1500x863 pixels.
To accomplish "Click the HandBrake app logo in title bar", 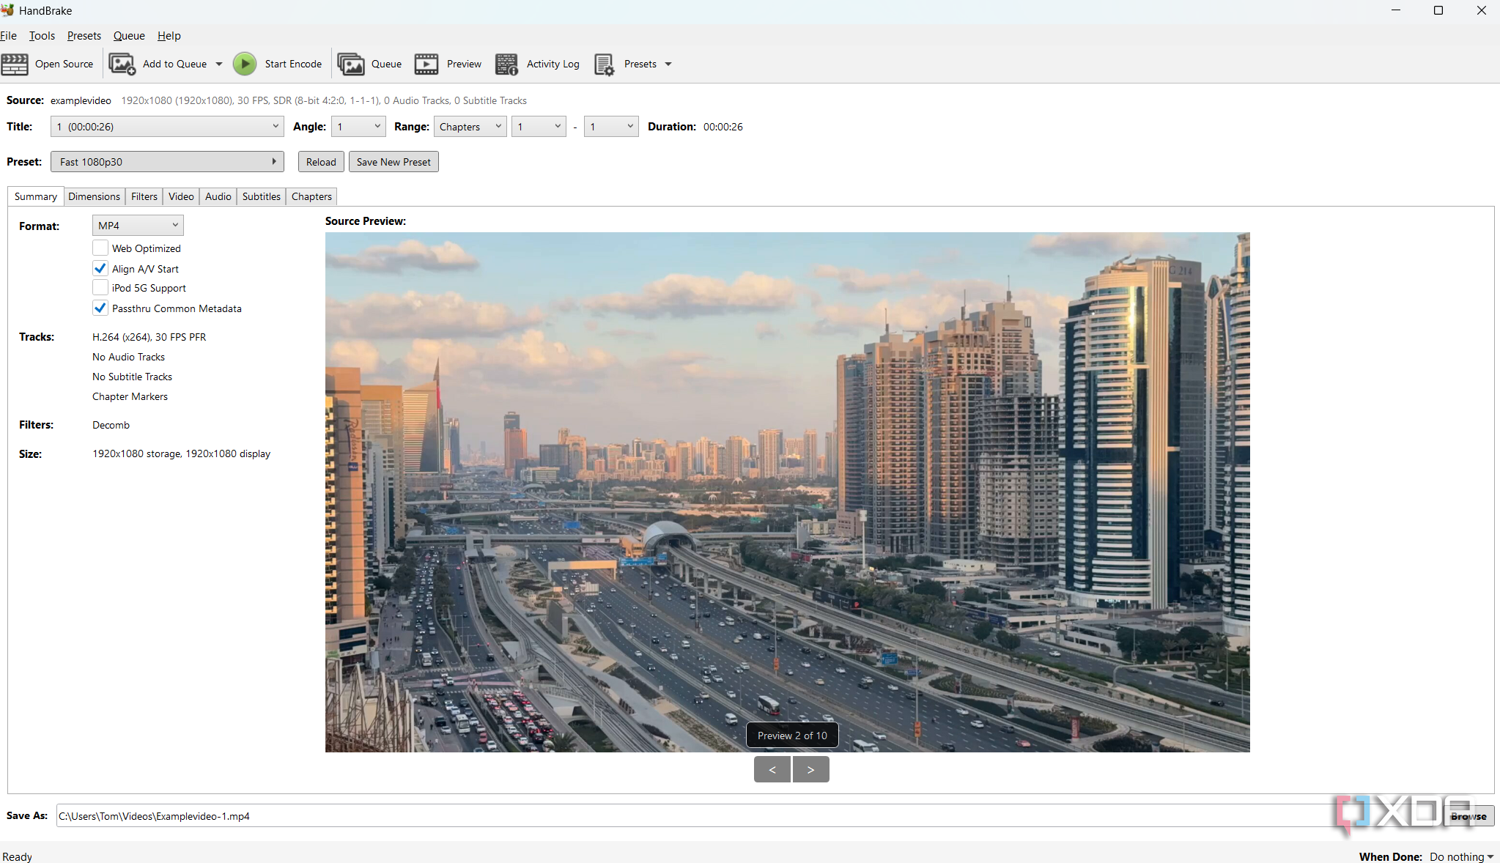I will 7,10.
